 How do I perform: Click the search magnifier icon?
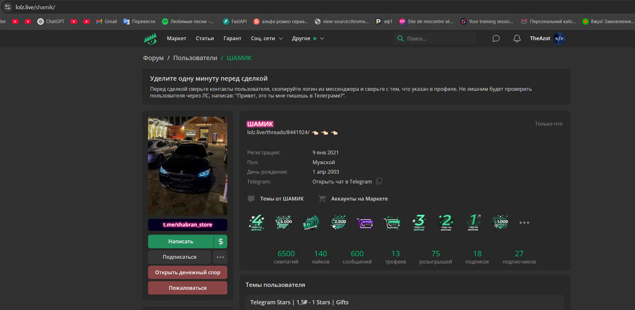click(401, 39)
